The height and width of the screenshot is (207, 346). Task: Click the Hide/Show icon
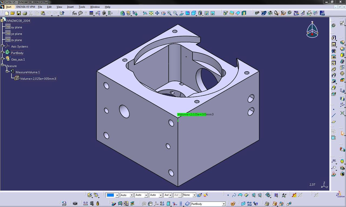coord(207,13)
